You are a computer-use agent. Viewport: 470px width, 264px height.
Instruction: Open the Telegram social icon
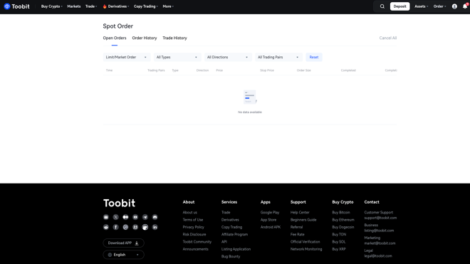coord(145,217)
